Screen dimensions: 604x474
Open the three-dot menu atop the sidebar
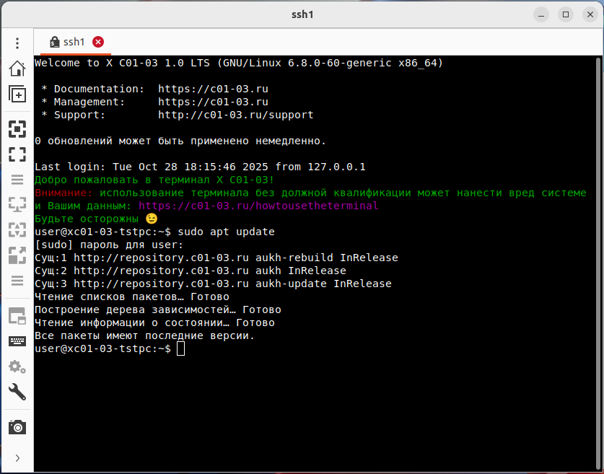(x=17, y=43)
